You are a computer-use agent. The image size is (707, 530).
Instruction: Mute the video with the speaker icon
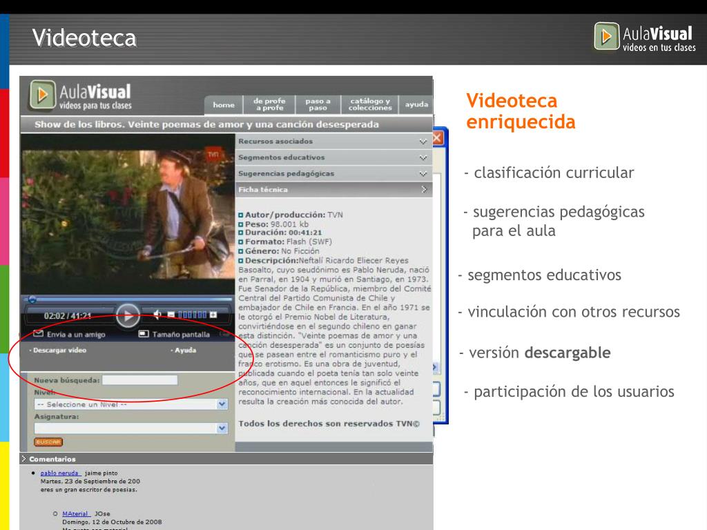click(157, 314)
